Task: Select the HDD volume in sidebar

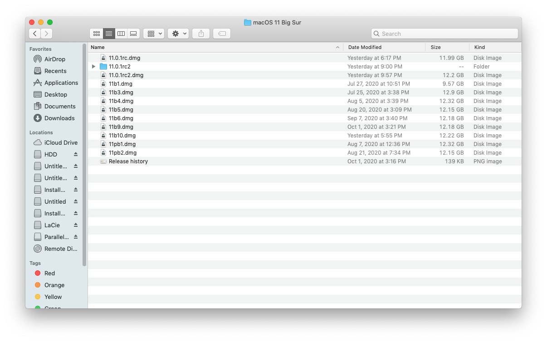Action: [x=51, y=154]
